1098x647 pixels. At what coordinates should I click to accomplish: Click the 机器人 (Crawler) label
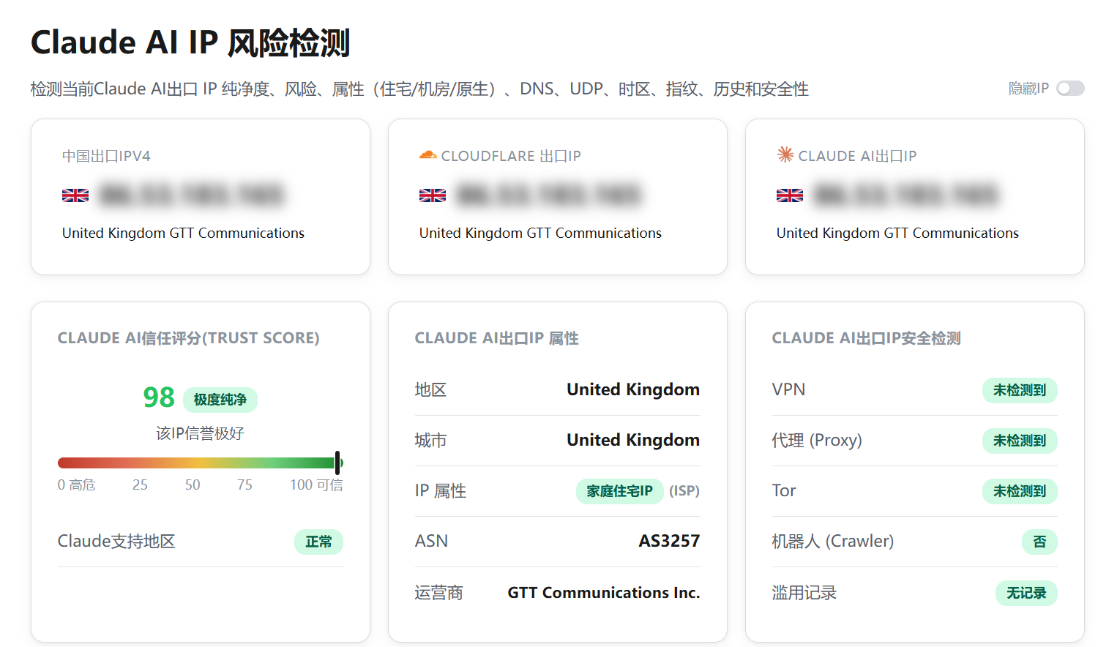pos(833,541)
